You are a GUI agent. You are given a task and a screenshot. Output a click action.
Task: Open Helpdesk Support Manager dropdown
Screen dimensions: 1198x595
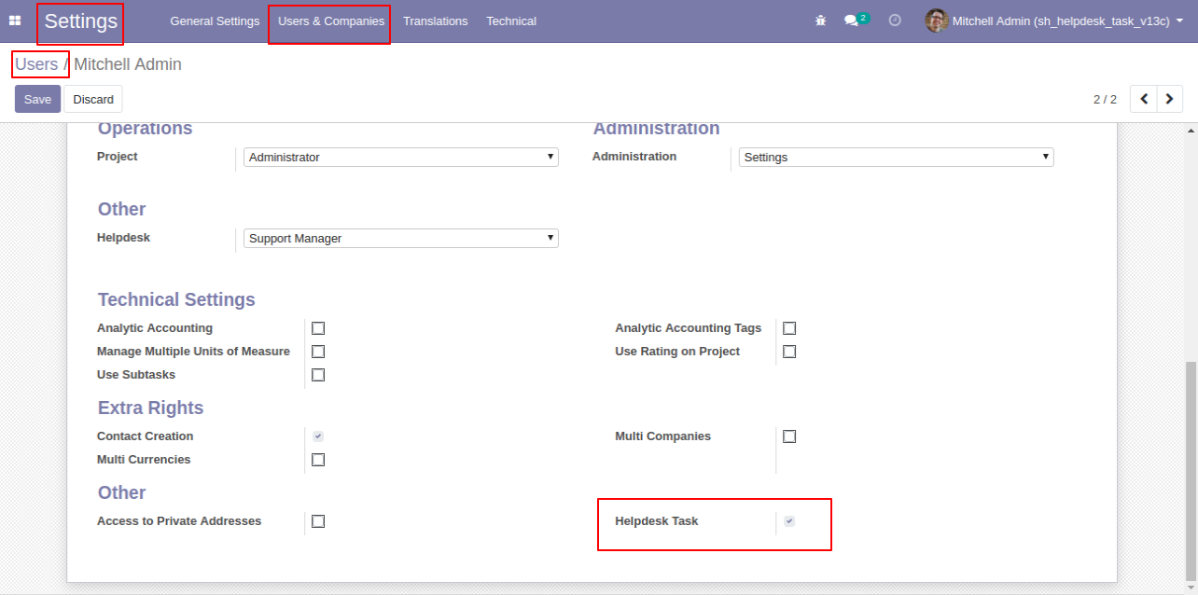[x=401, y=239]
